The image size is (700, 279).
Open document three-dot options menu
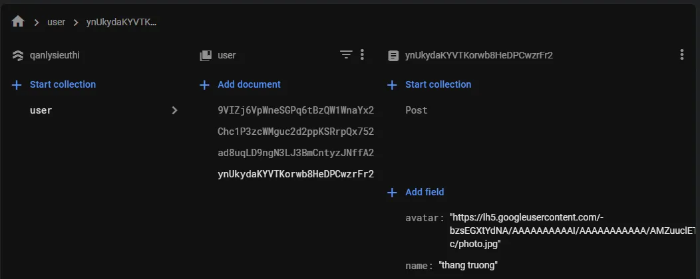pyautogui.click(x=681, y=55)
